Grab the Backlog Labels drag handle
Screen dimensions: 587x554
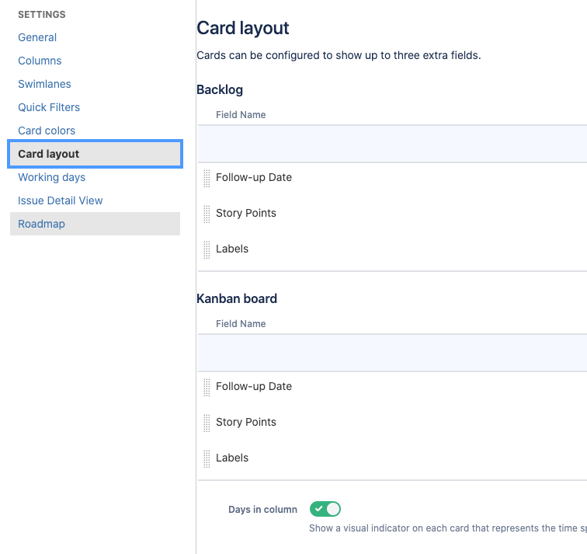(x=207, y=249)
